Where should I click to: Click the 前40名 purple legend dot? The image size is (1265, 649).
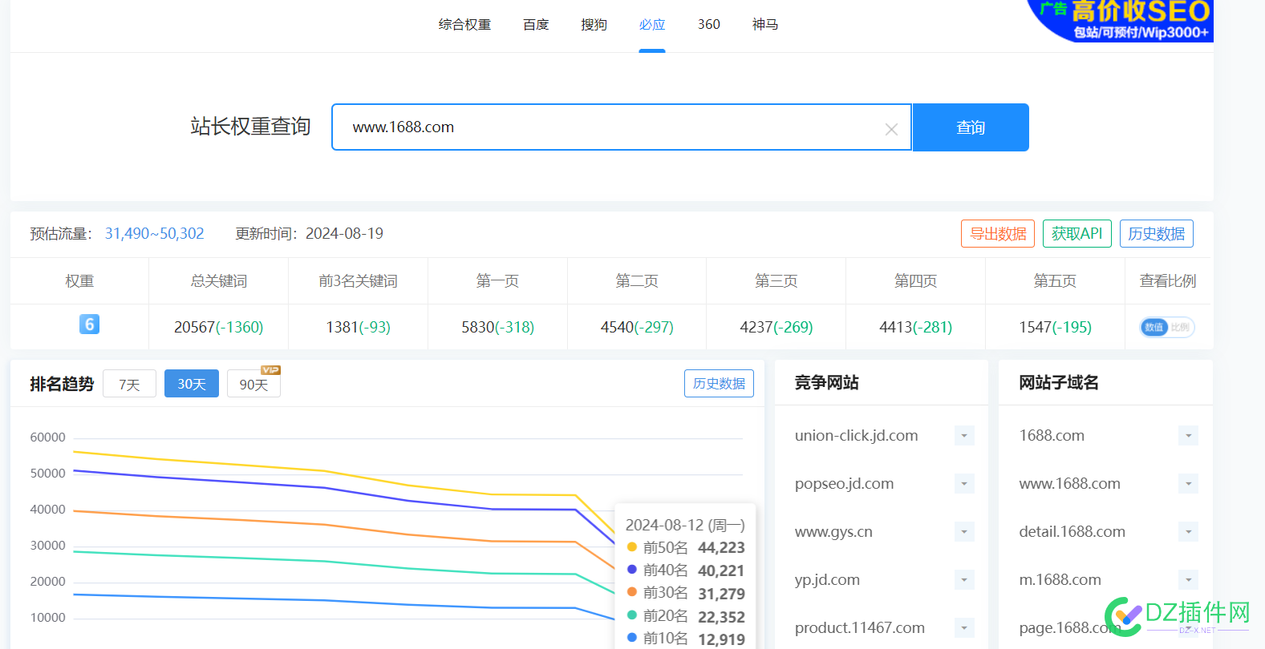(632, 570)
